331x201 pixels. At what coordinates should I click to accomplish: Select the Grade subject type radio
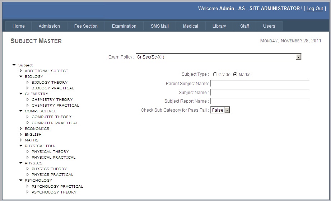tap(215, 74)
